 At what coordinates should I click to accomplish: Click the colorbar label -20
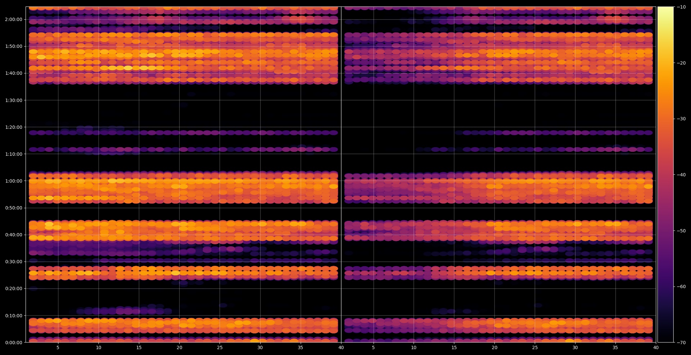coord(681,63)
